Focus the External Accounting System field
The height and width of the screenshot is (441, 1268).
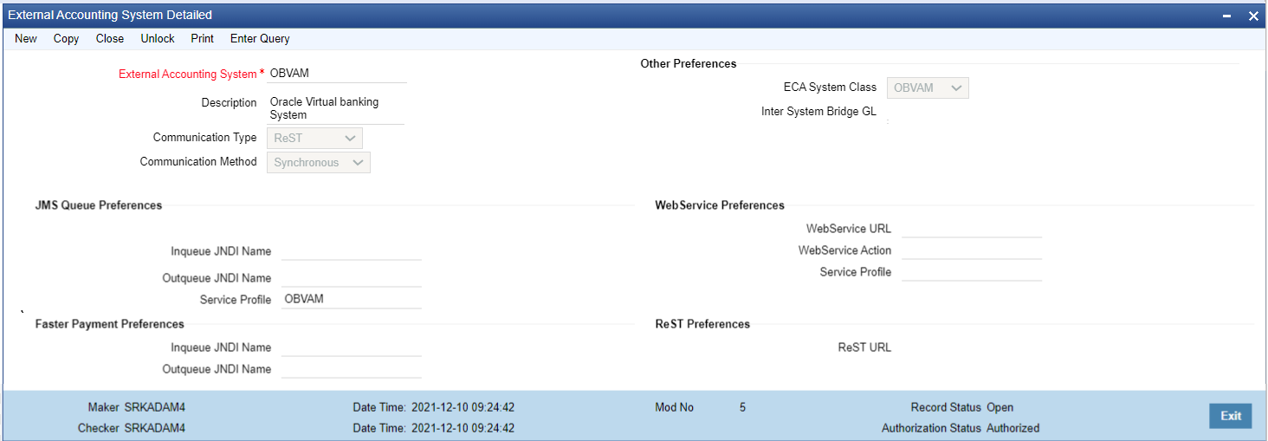click(337, 74)
